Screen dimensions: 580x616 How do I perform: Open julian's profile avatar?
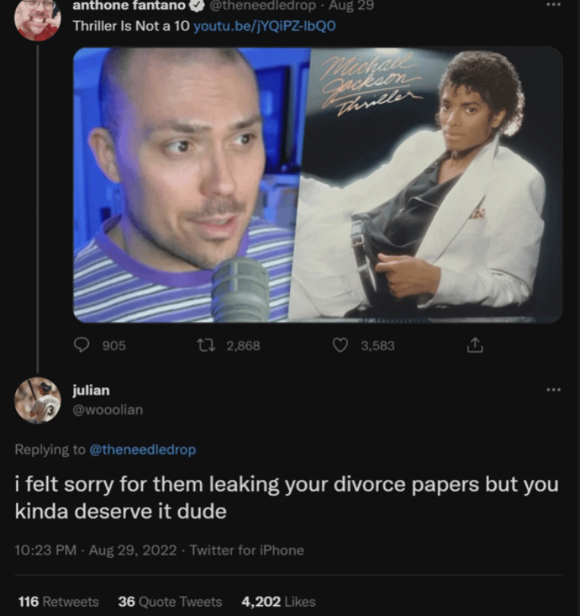38,400
